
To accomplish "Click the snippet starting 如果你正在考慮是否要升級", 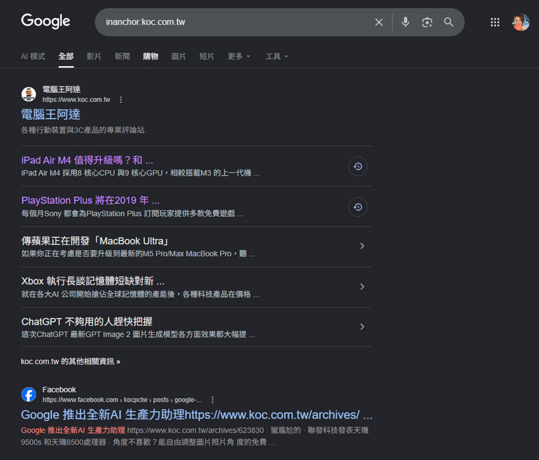I will point(138,254).
